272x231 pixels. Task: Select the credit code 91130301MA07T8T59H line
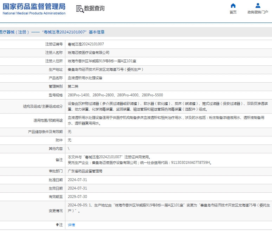pos(140,163)
